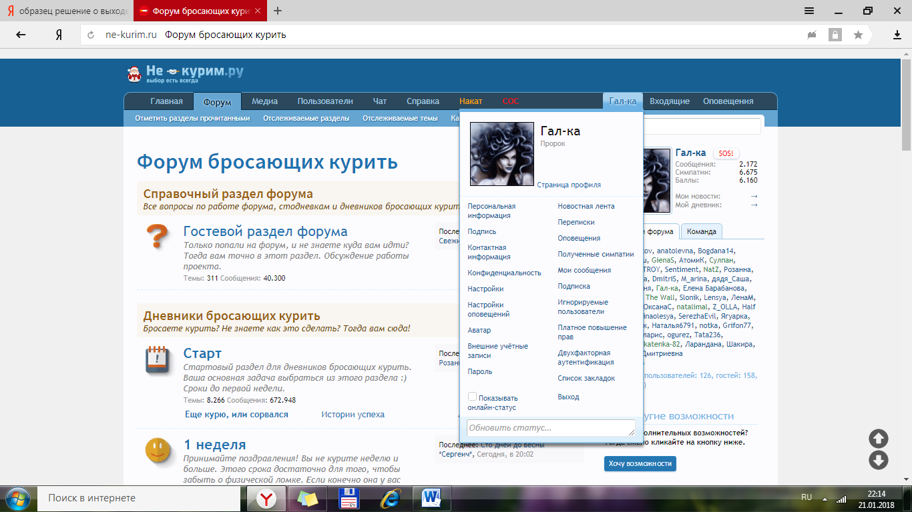
Task: Click the Обновить статус text field
Action: 550,428
